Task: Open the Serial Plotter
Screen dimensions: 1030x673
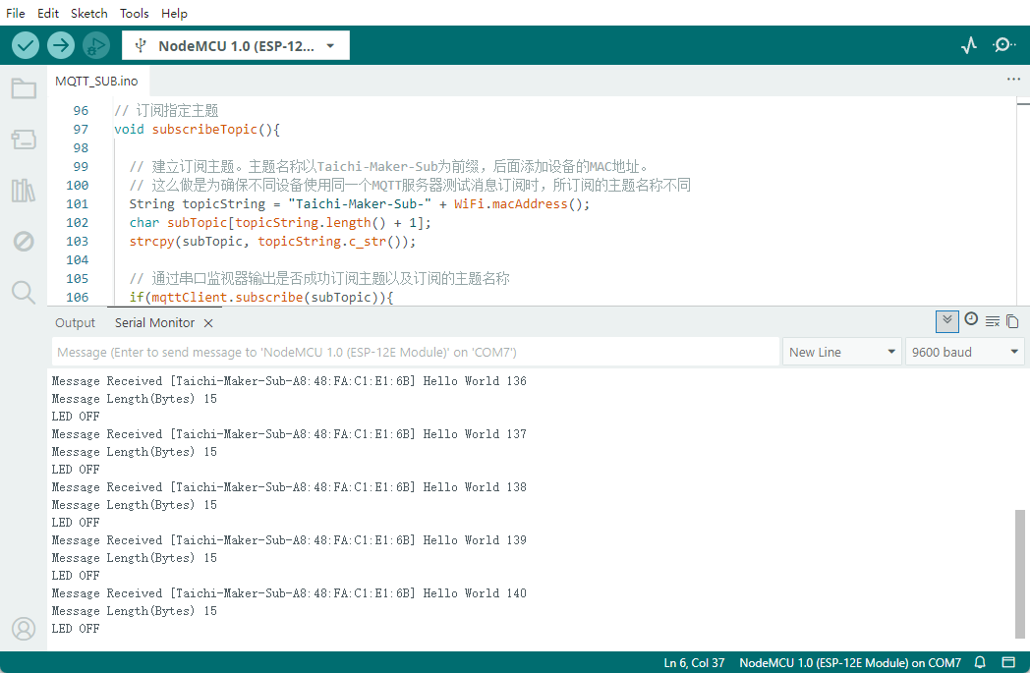Action: tap(969, 44)
